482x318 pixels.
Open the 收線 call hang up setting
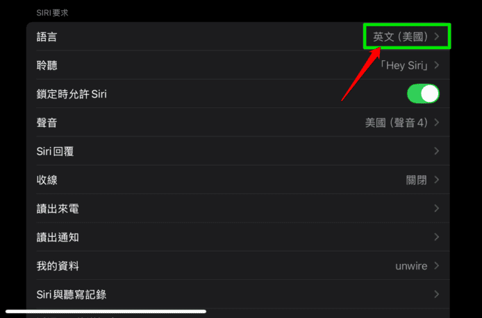pyautogui.click(x=238, y=179)
